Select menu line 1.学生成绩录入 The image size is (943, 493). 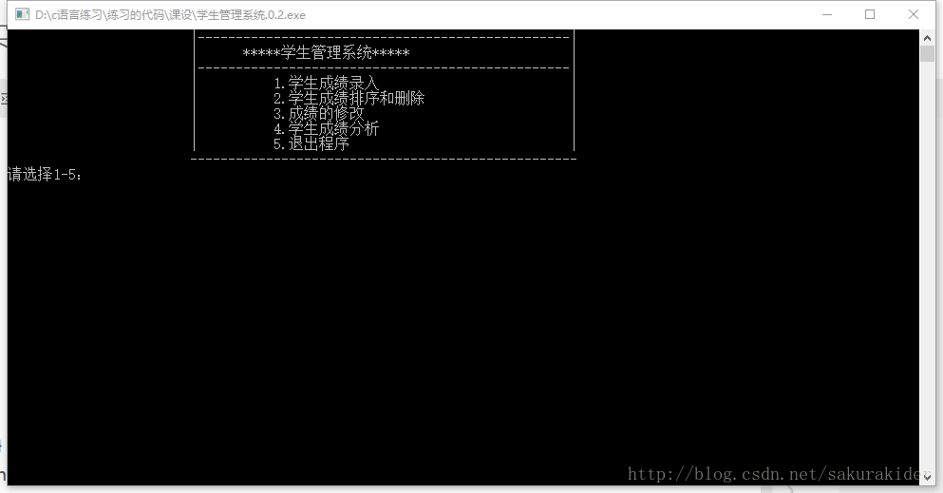(326, 83)
